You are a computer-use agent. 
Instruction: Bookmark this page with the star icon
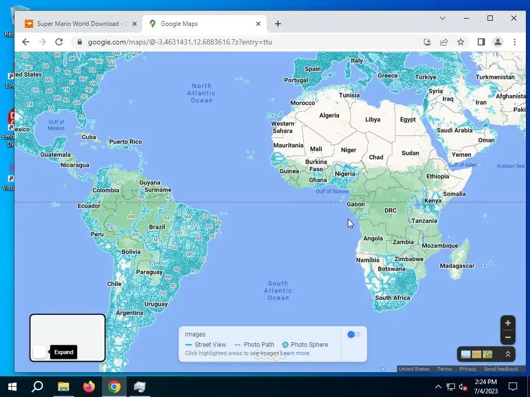(x=460, y=42)
